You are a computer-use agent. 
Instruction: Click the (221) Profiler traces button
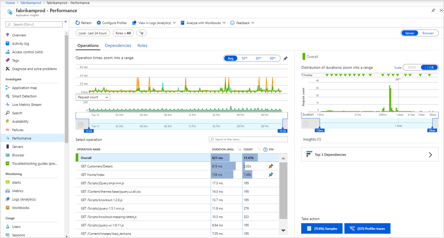pyautogui.click(x=367, y=228)
